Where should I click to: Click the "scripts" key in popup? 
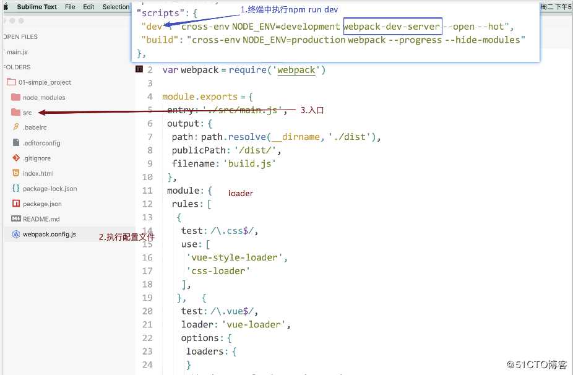[x=160, y=13]
